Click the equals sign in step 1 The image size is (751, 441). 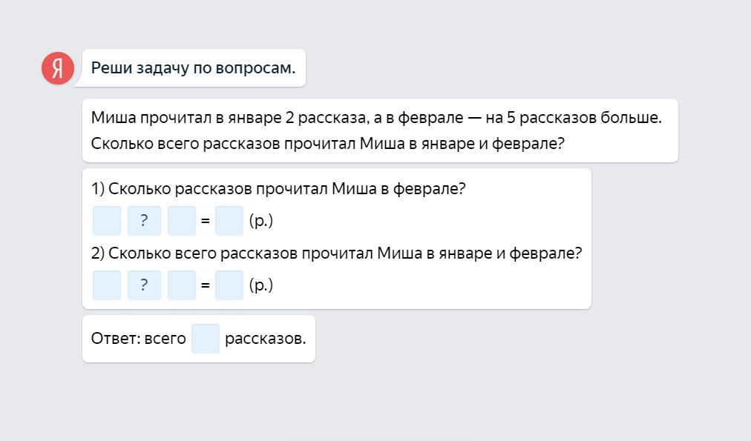tap(206, 221)
